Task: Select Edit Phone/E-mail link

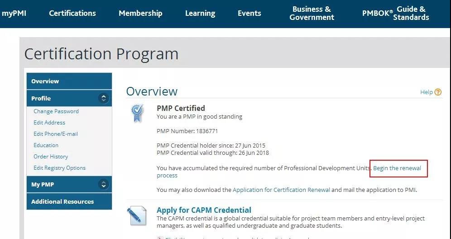Action: pyautogui.click(x=56, y=134)
